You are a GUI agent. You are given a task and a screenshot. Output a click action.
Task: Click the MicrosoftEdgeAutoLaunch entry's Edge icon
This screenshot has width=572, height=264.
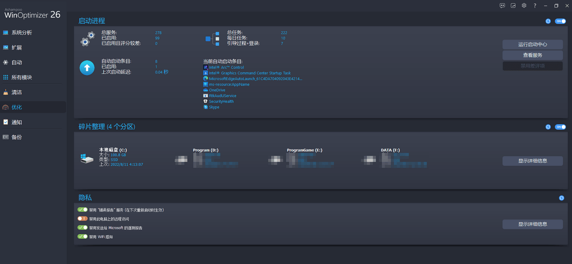[x=206, y=79]
